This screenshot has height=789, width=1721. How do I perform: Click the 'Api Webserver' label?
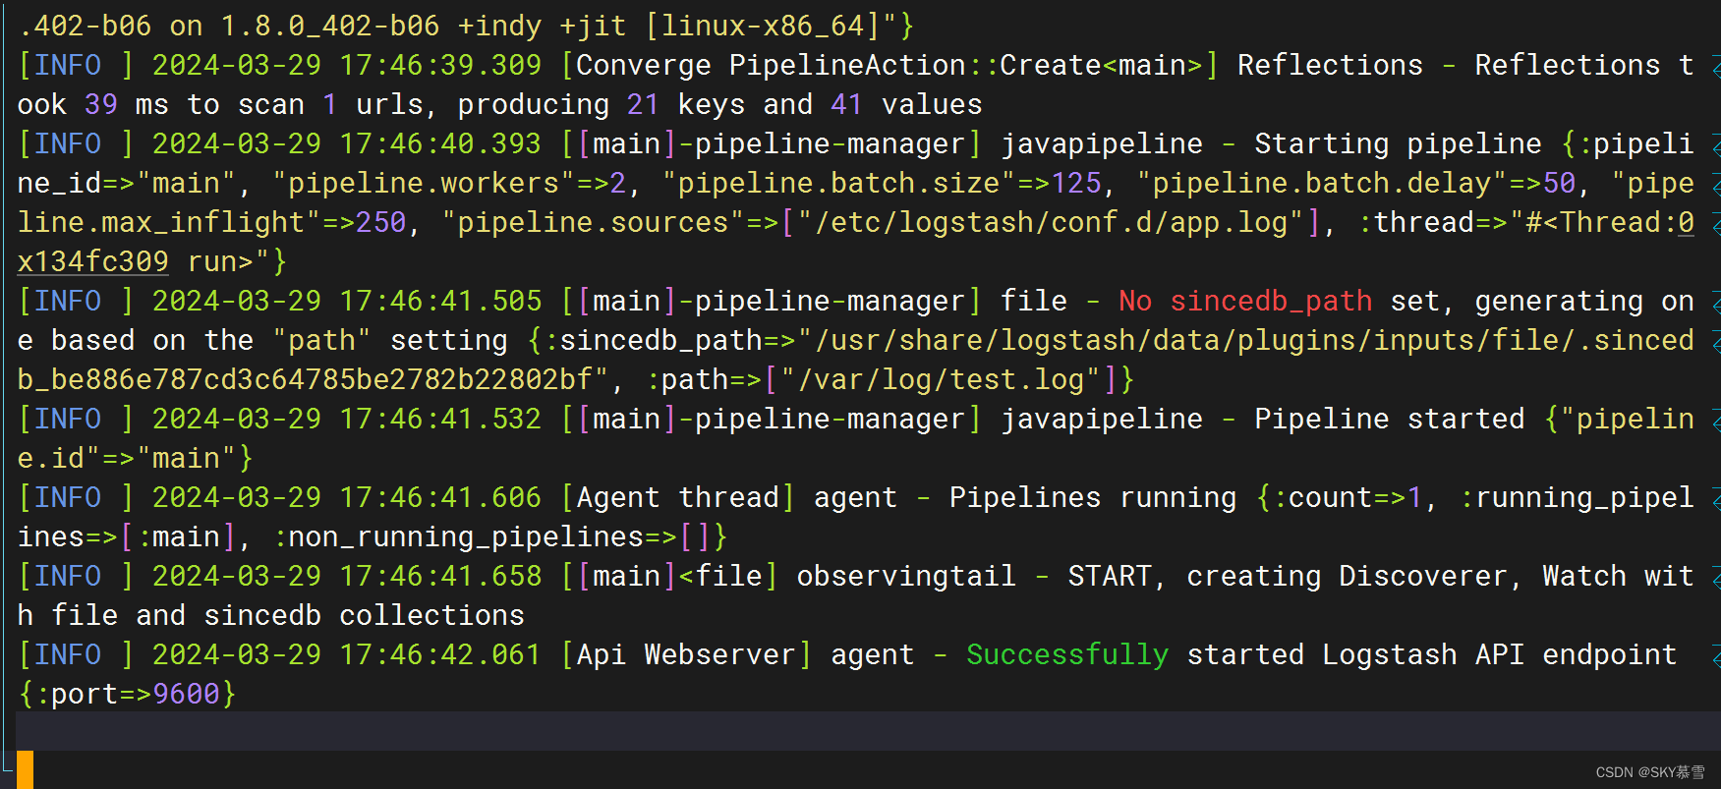coord(686,654)
